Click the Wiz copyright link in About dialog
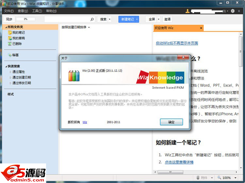 point(85,122)
